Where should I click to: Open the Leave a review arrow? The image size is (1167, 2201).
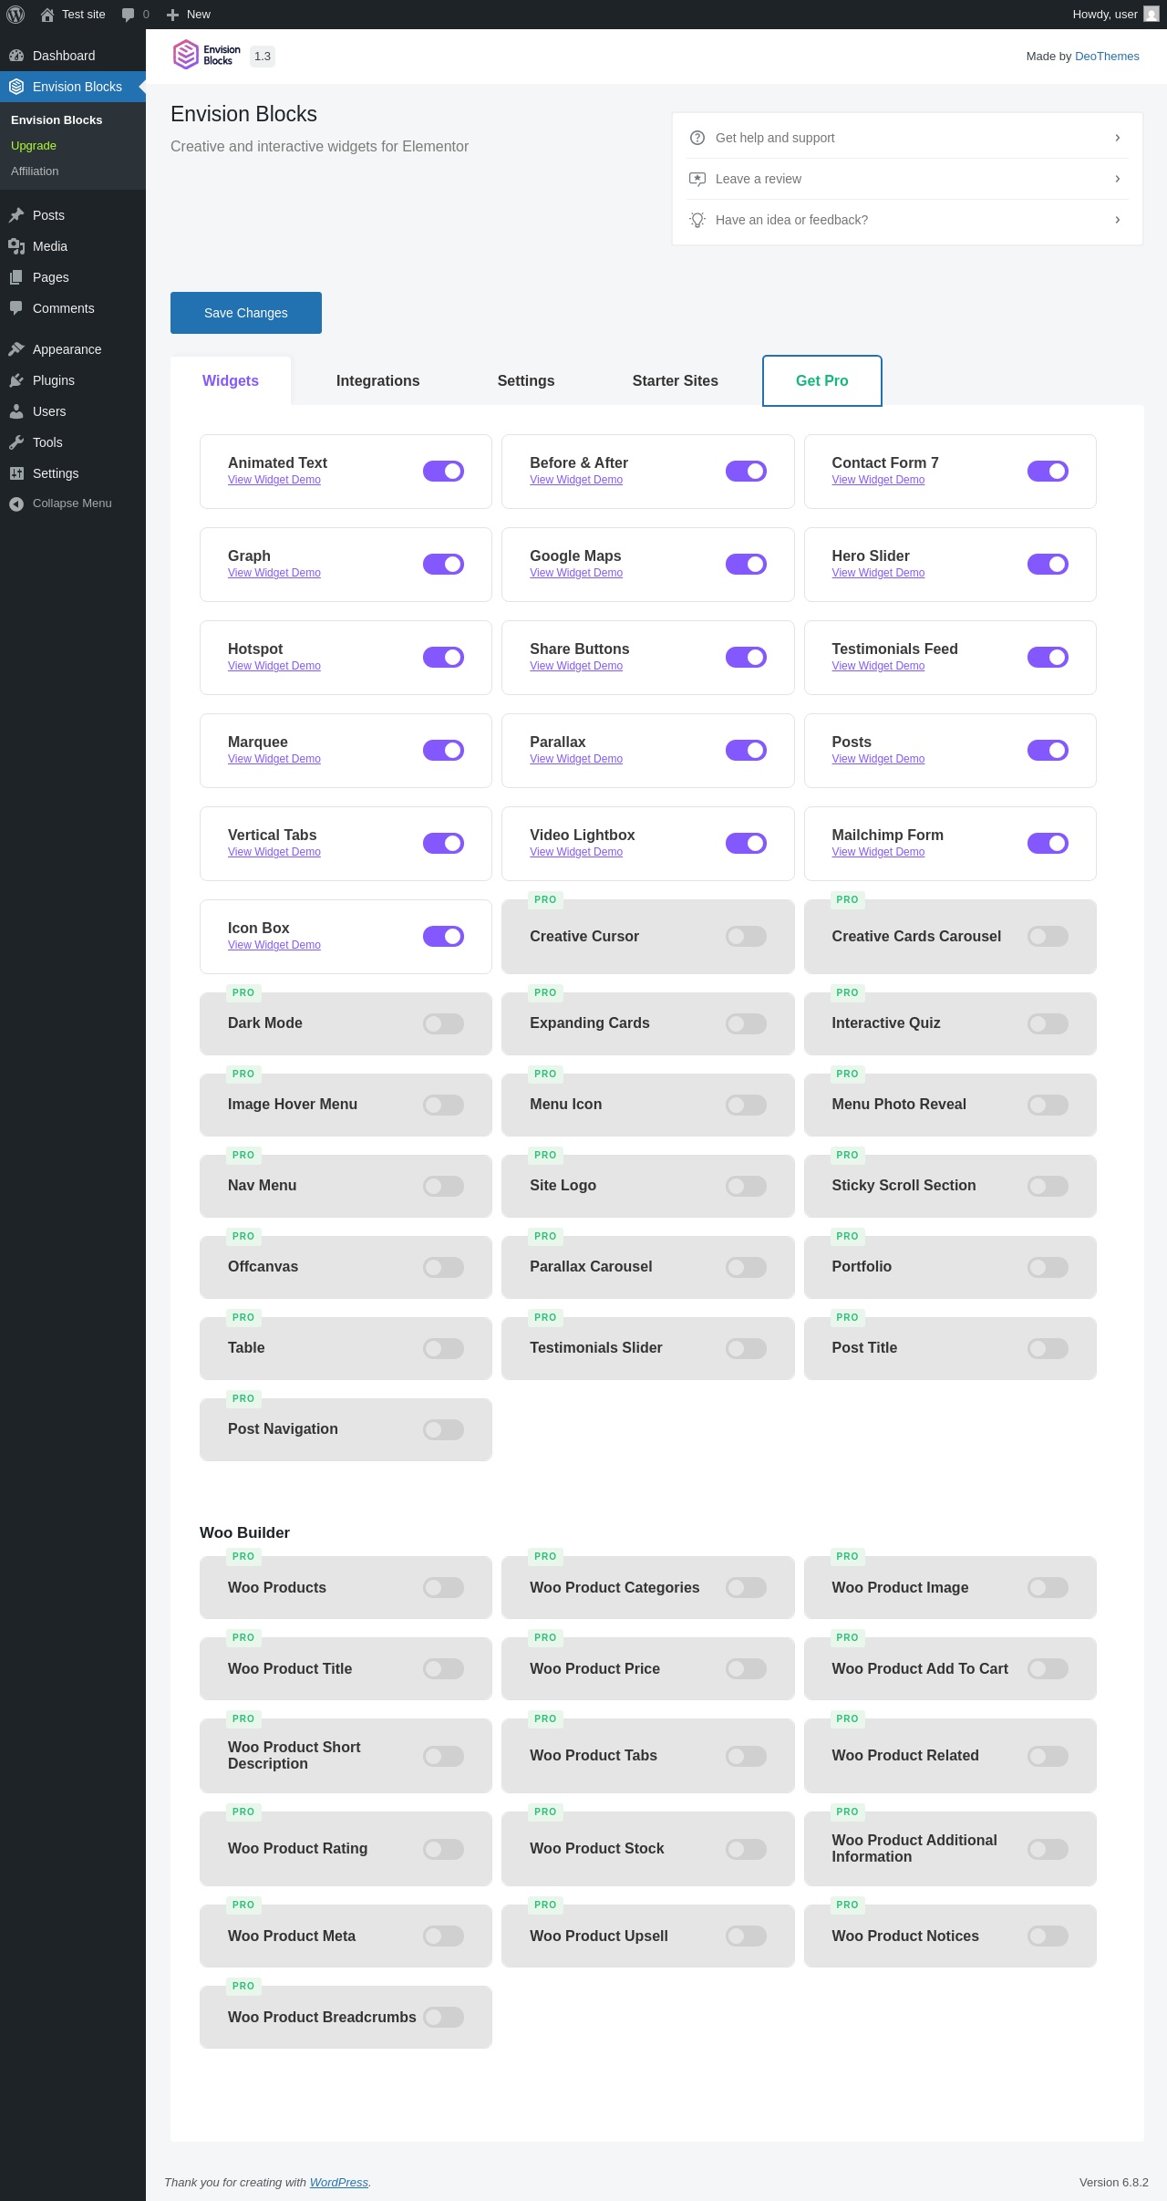(x=1118, y=179)
